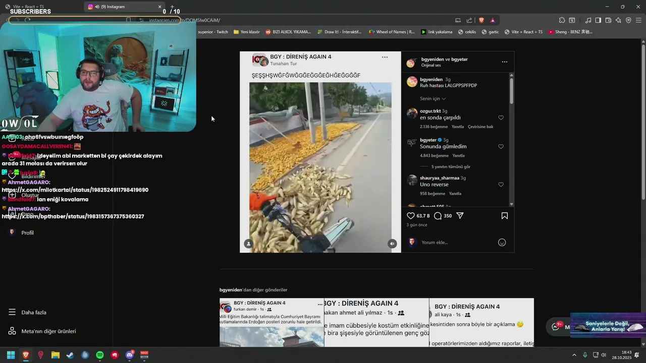Open the Brave Wallet icon
This screenshot has height=363, width=646.
click(608, 20)
